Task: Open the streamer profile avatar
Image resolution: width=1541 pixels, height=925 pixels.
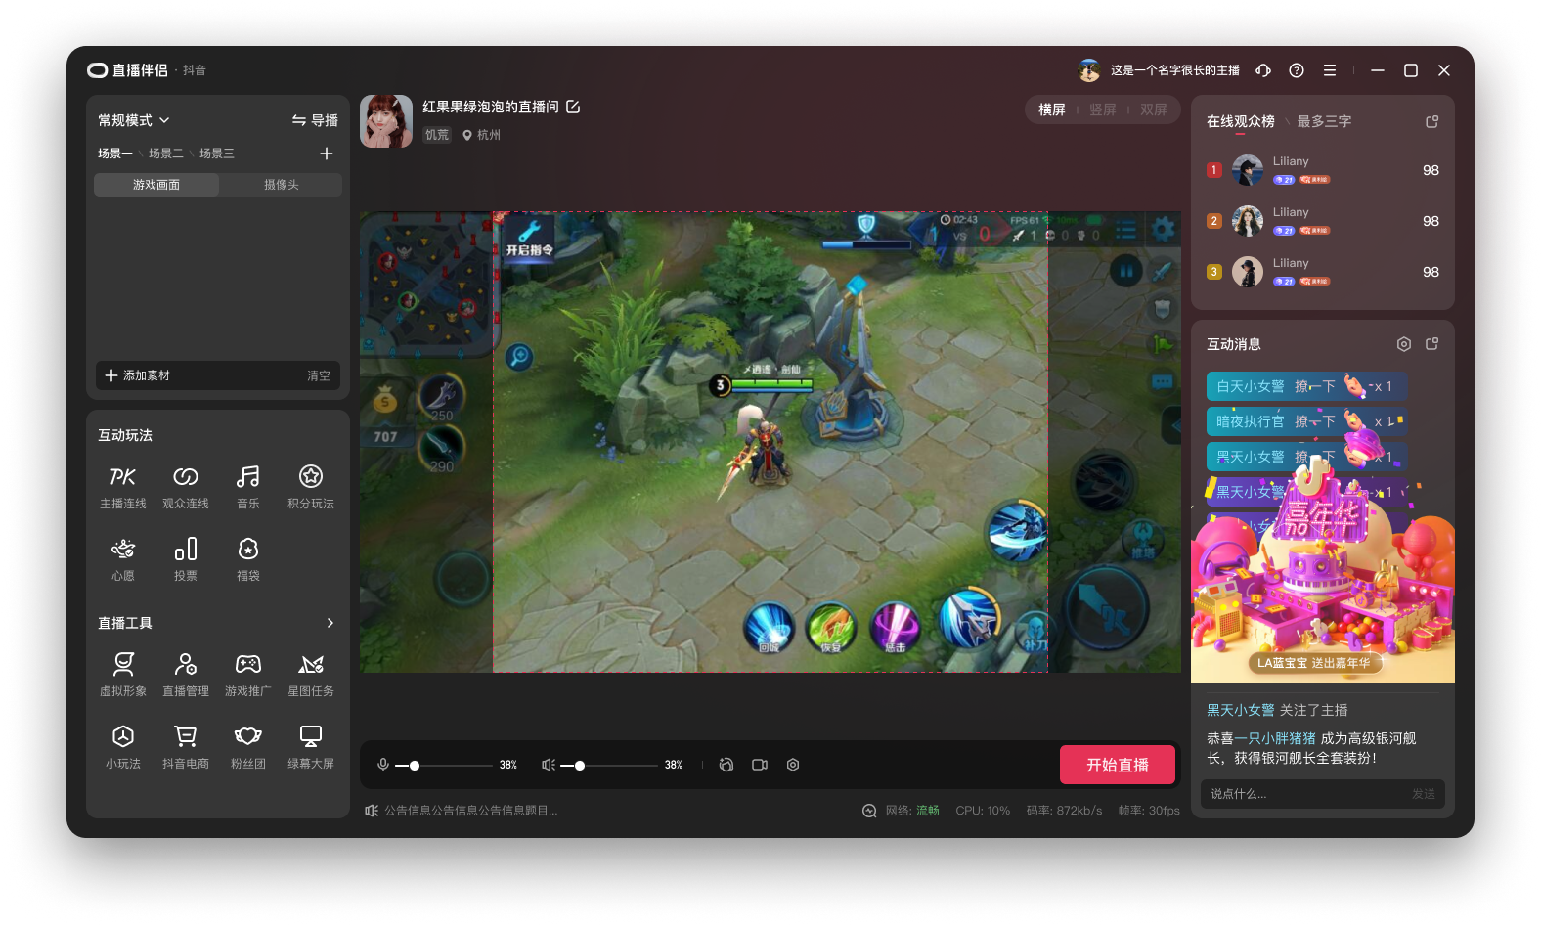Action: pyautogui.click(x=1089, y=70)
